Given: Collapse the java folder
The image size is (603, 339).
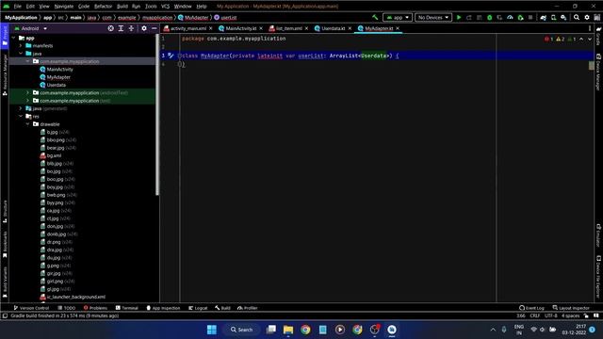Looking at the screenshot, I should click(21, 54).
